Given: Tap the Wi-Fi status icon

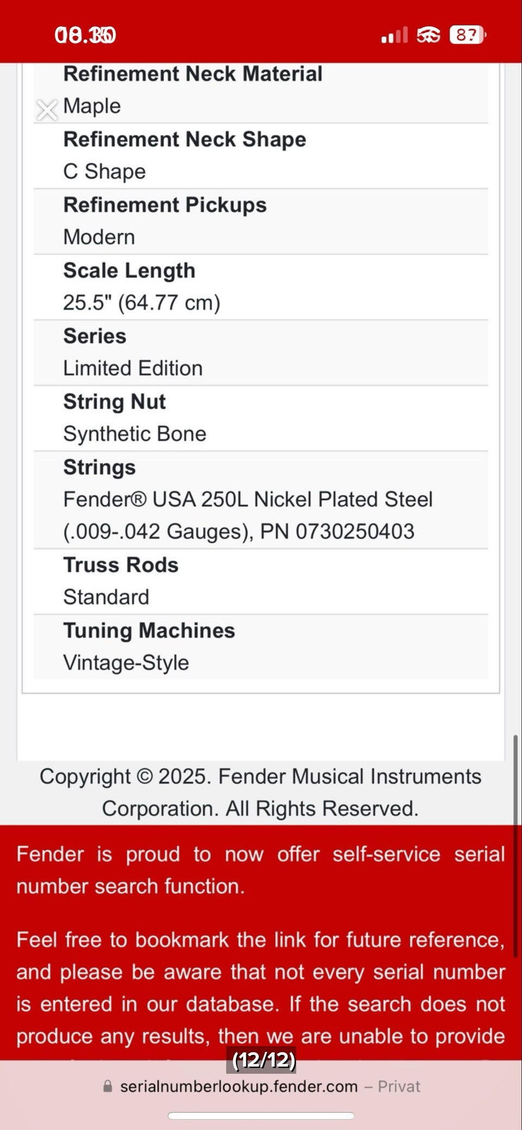Looking at the screenshot, I should click(428, 36).
